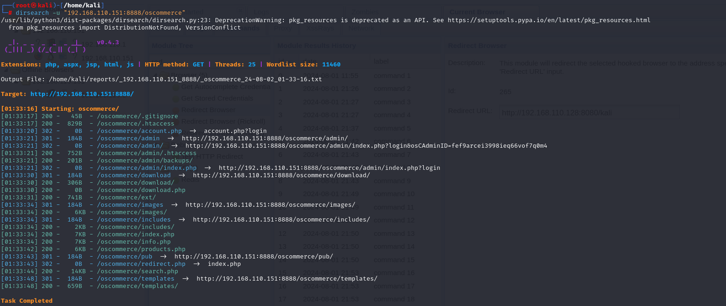Click the Redis module icon
The height and width of the screenshot is (306, 726).
(176, 180)
